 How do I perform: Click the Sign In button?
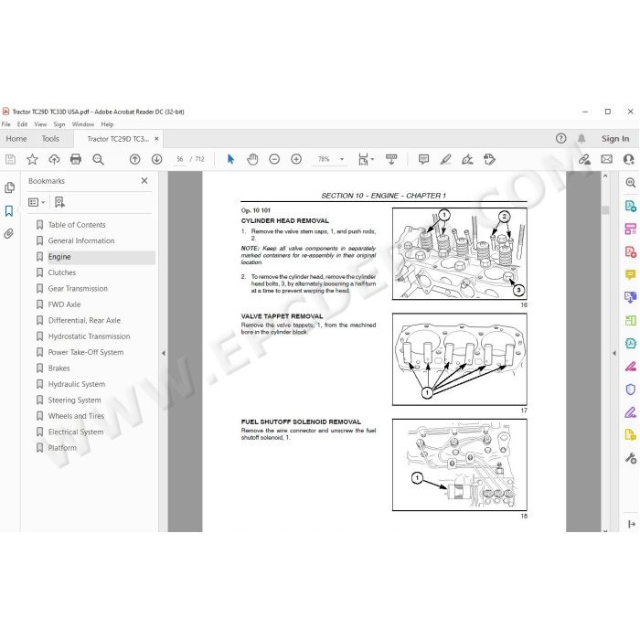pos(615,139)
